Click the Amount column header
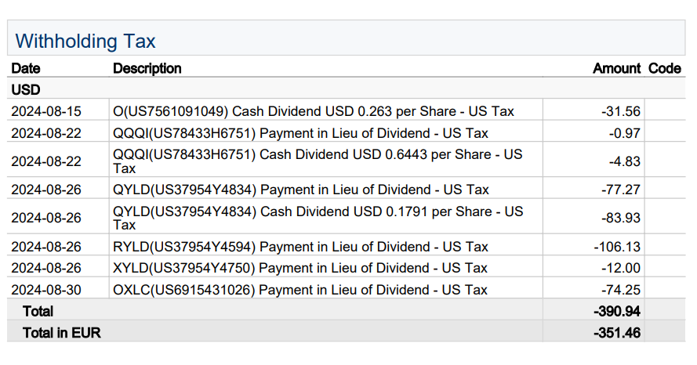Screen dimensions: 697x365 click(x=616, y=68)
